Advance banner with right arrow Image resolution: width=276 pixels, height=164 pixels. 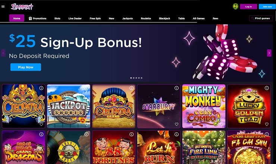(269, 53)
